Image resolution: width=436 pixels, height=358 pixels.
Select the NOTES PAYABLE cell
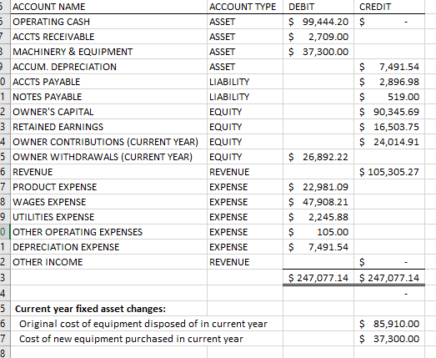[x=108, y=97]
